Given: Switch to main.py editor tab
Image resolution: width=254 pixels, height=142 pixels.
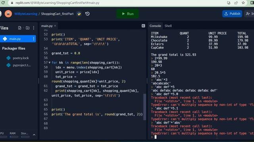Looking at the screenshot, I should pos(47,26).
